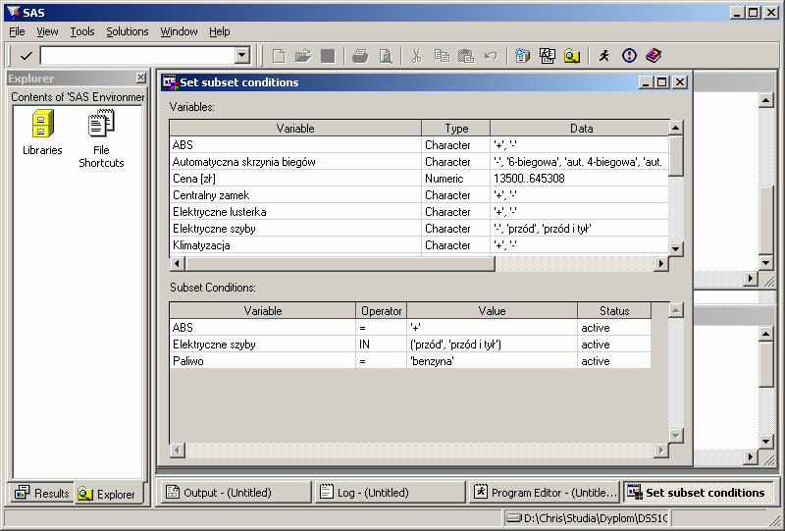Click the IN operator cell
This screenshot has height=531, width=785.
[x=381, y=345]
